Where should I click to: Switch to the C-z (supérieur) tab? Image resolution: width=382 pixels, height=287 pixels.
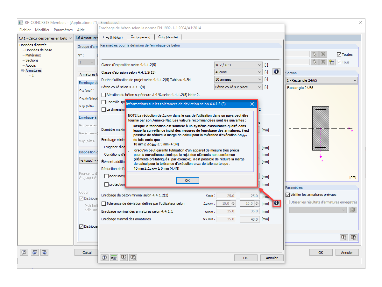(x=140, y=37)
